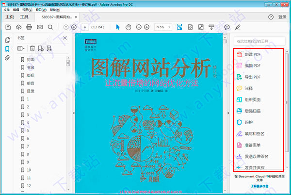Open the 窗口 menu
291x195 pixels.
[x=41, y=10]
